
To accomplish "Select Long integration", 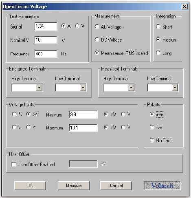I will [158, 53].
